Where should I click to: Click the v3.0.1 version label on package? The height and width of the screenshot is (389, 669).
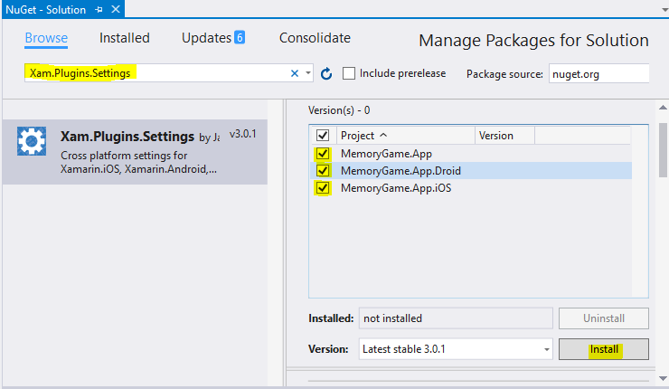(243, 134)
